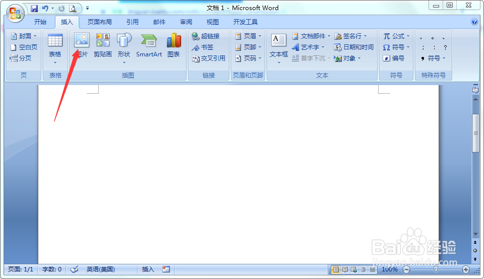
Task: Click the Redo icon in quick access toolbar
Action: 62,9
